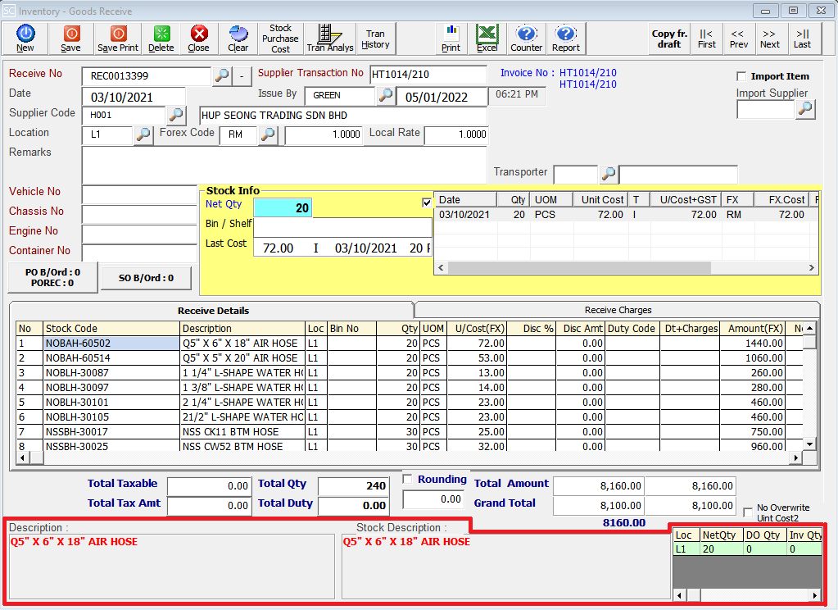Open Tran History
This screenshot has height=610, width=838.
coord(375,39)
